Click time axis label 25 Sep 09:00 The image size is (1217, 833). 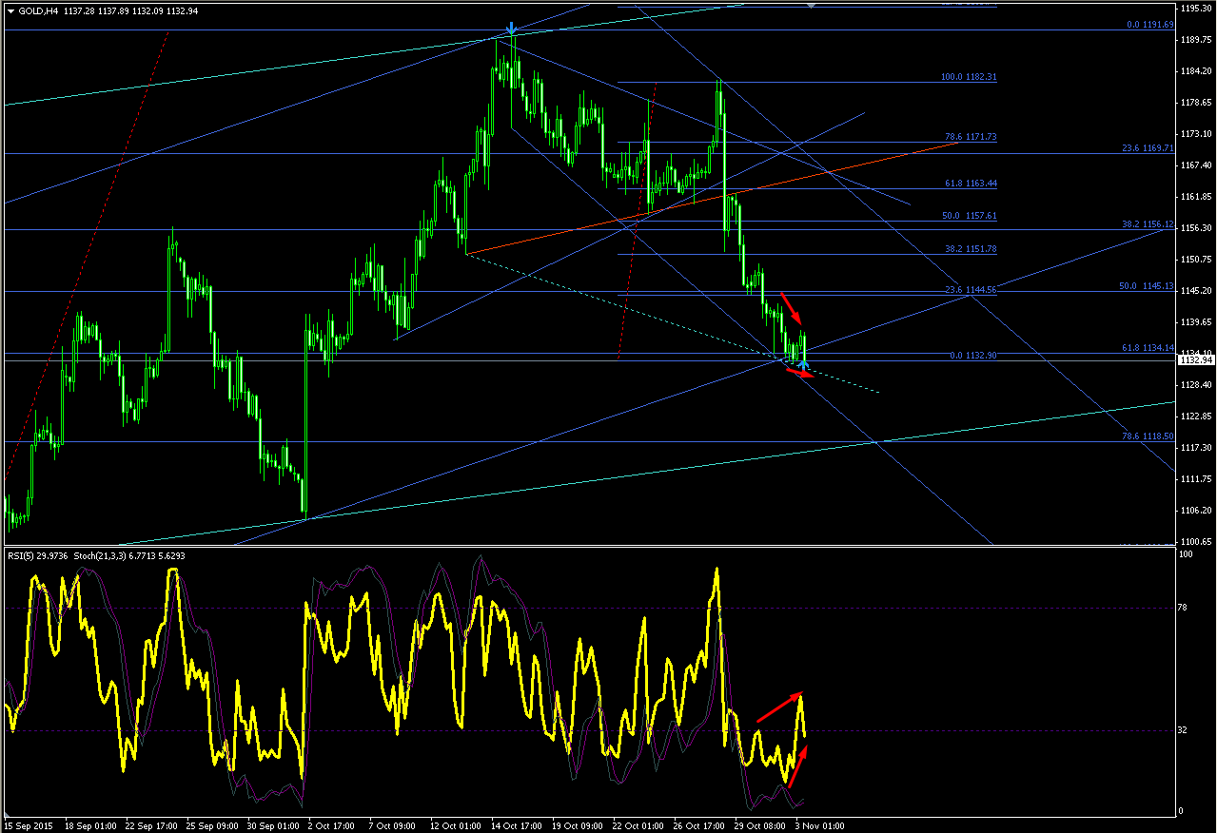pos(211,825)
